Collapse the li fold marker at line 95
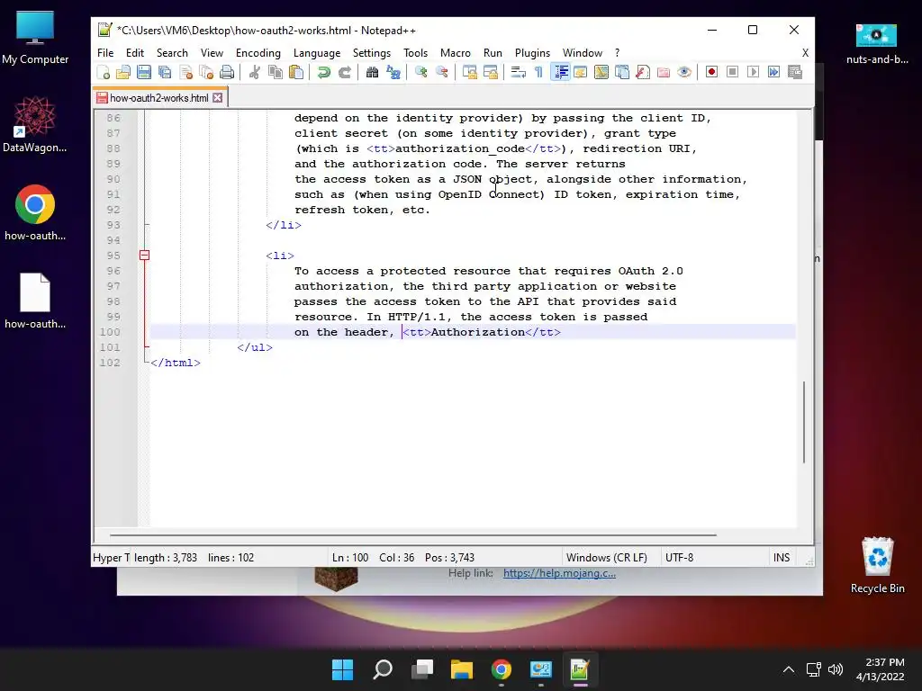 click(x=144, y=256)
